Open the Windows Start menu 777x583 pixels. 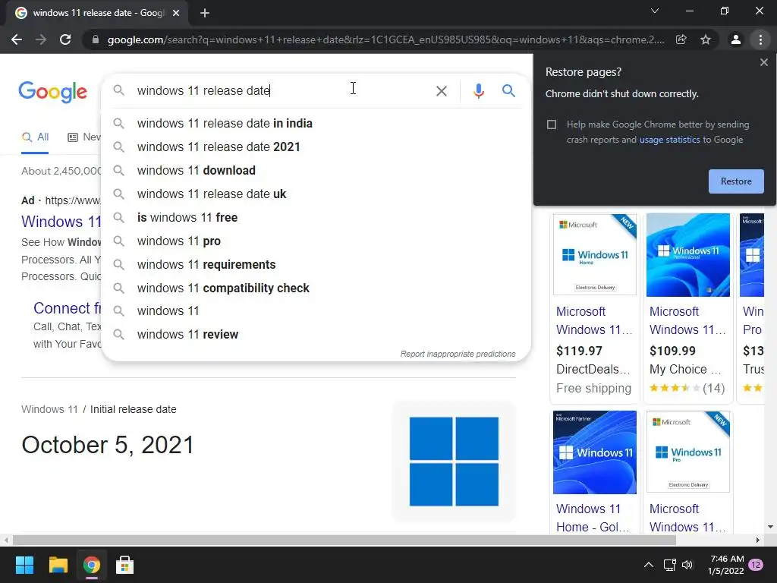(24, 565)
